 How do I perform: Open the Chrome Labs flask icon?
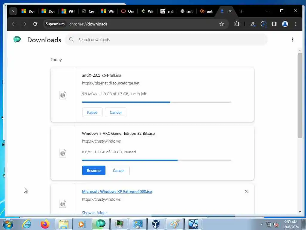253,24
